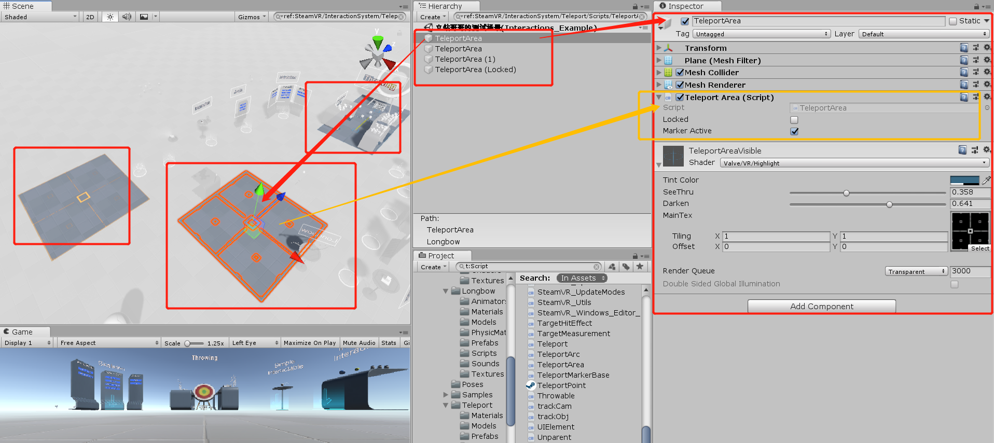Pick the Tint Color eyedropper
The width and height of the screenshot is (994, 443).
(x=986, y=180)
